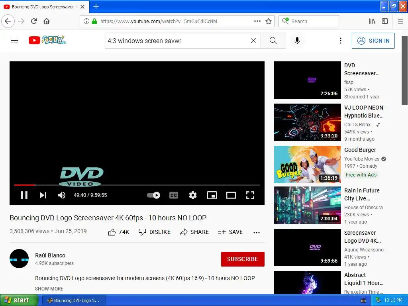This screenshot has width=408, height=306.
Task: Pause the video with the pause button
Action: pos(24,195)
